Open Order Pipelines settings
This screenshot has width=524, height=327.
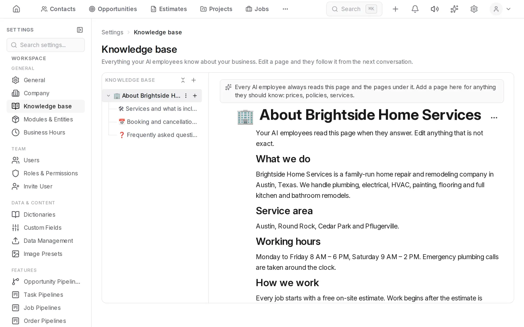46,321
